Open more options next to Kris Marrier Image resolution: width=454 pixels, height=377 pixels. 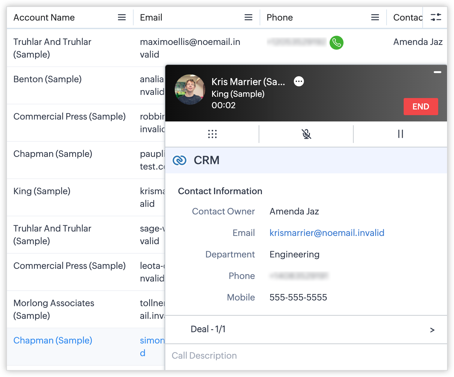tap(299, 82)
